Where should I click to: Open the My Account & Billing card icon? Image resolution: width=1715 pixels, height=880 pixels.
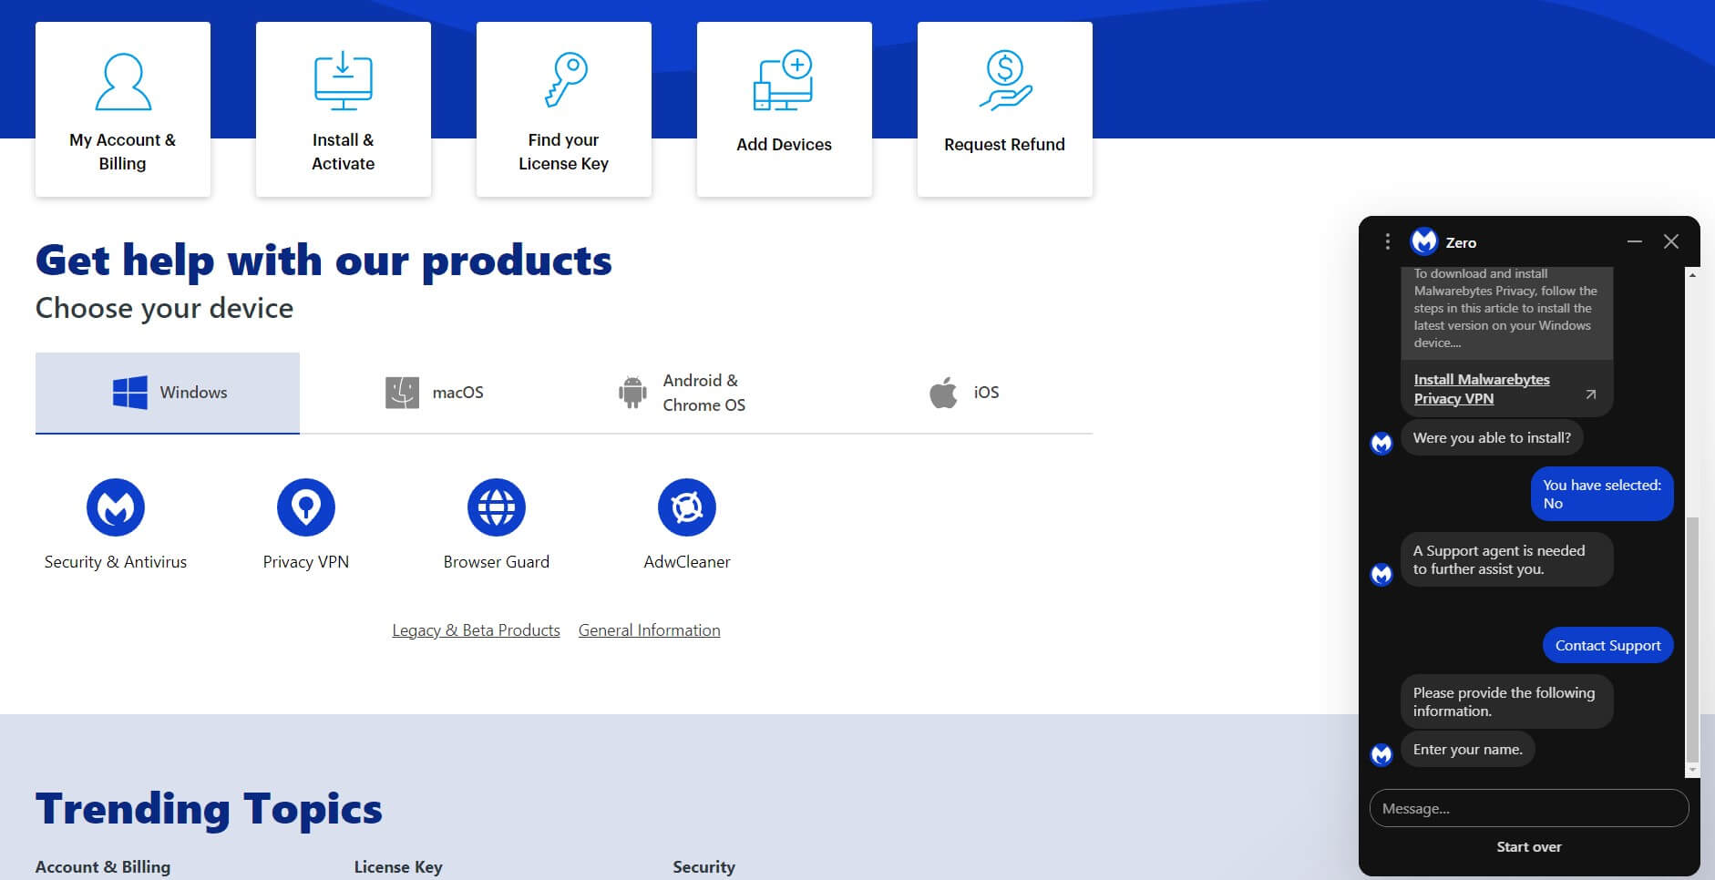coord(123,82)
